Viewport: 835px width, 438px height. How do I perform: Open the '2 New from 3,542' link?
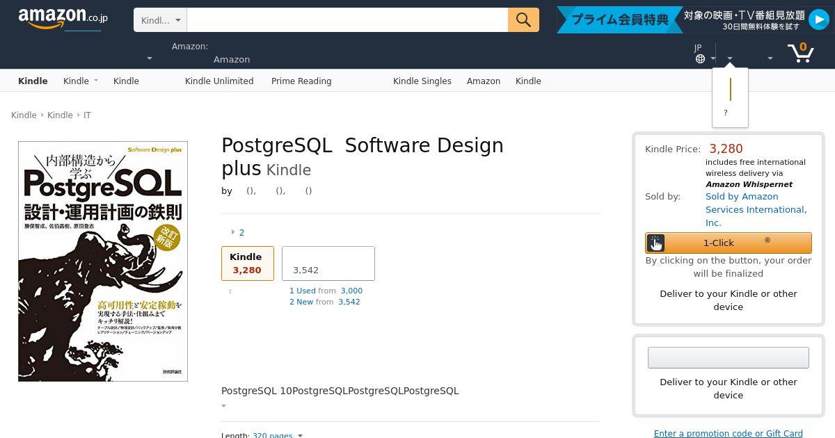coord(325,302)
